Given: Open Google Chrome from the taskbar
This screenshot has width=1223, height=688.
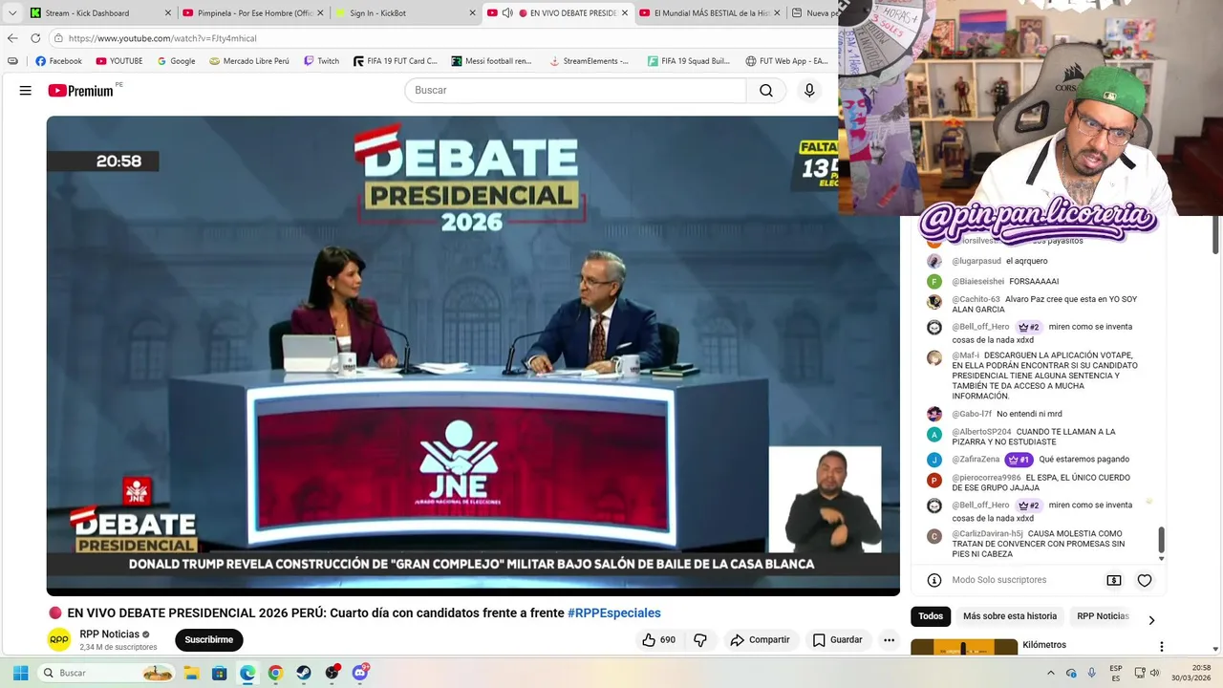Looking at the screenshot, I should point(275,673).
